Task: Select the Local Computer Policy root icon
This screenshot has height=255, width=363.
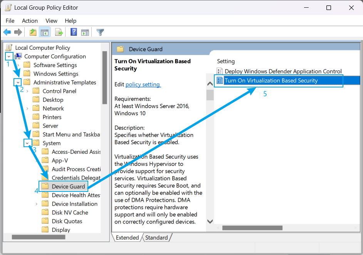Action: 9,47
